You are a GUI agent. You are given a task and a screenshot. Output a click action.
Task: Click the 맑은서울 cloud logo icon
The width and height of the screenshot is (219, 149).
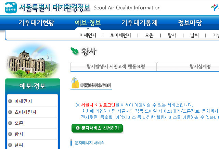pyautogui.click(x=11, y=8)
